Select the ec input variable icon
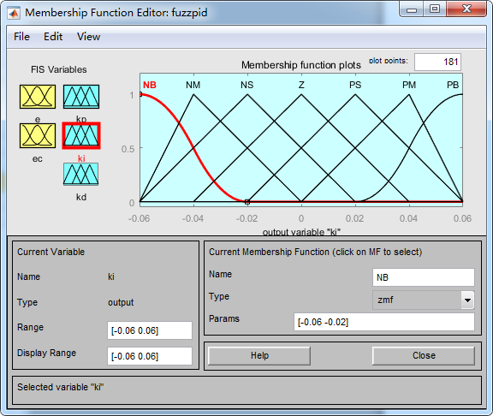The width and height of the screenshot is (493, 416). (x=38, y=135)
